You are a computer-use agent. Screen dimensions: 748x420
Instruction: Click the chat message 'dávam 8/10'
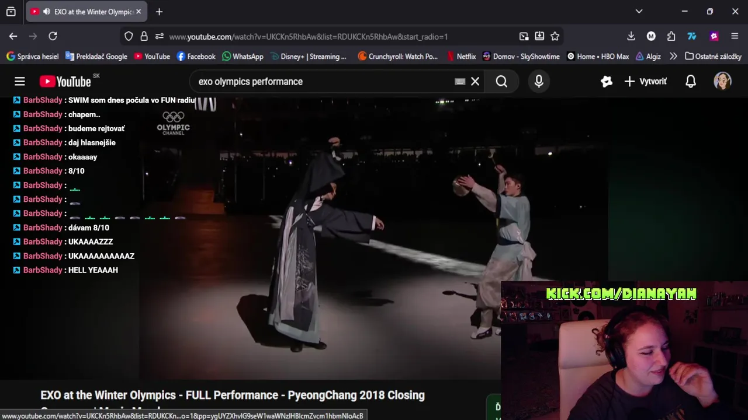click(88, 228)
